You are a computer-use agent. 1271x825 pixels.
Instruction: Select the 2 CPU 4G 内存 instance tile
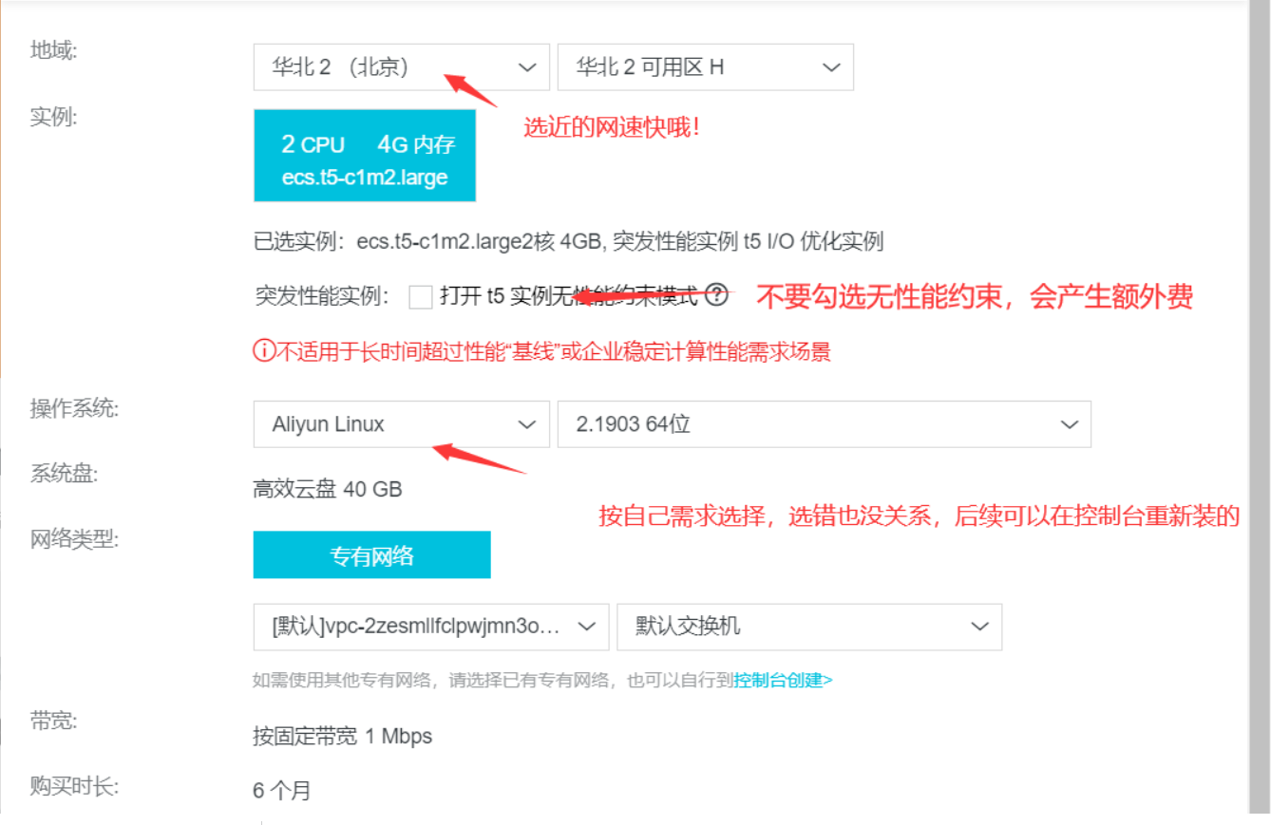(x=365, y=155)
